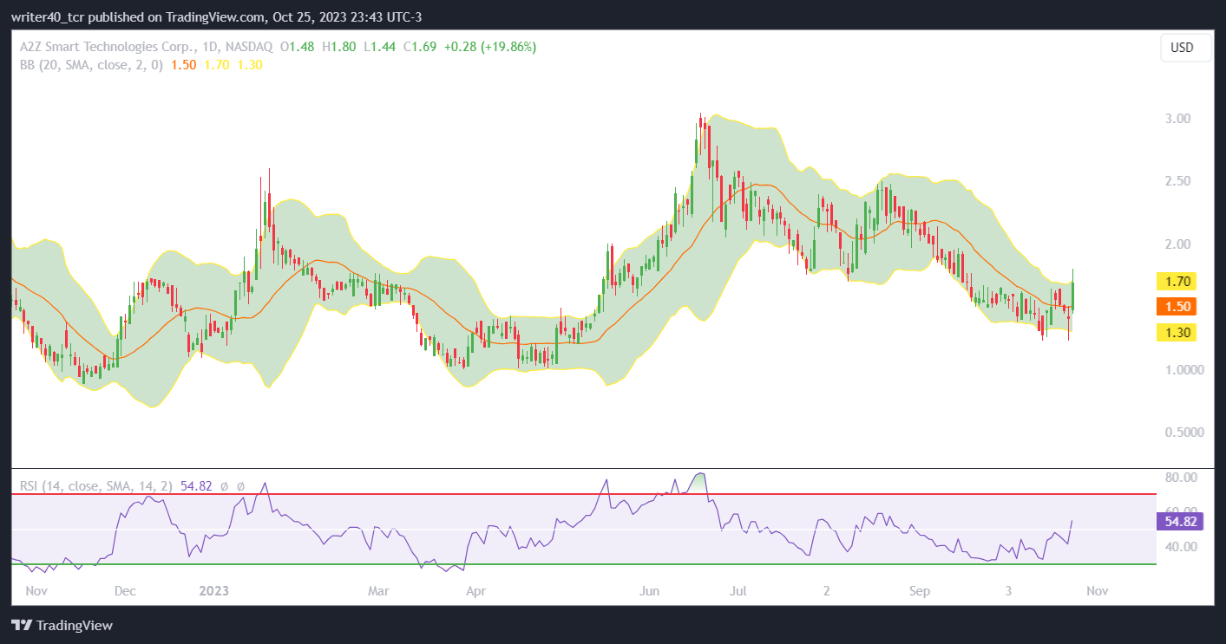Click the +0.28 (+19.86%) change text
This screenshot has width=1226, height=644.
pyautogui.click(x=490, y=47)
